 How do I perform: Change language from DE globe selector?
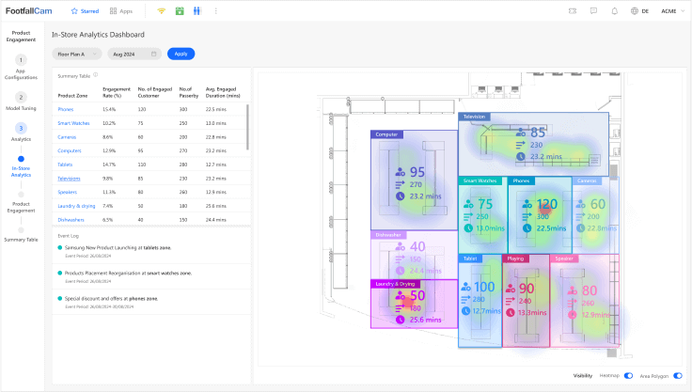pyautogui.click(x=639, y=11)
